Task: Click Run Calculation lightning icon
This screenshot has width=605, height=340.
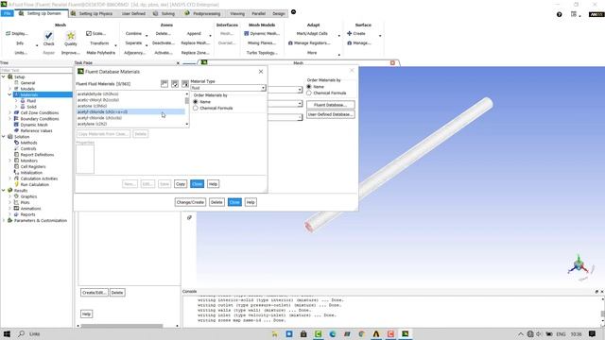Action: (x=17, y=184)
